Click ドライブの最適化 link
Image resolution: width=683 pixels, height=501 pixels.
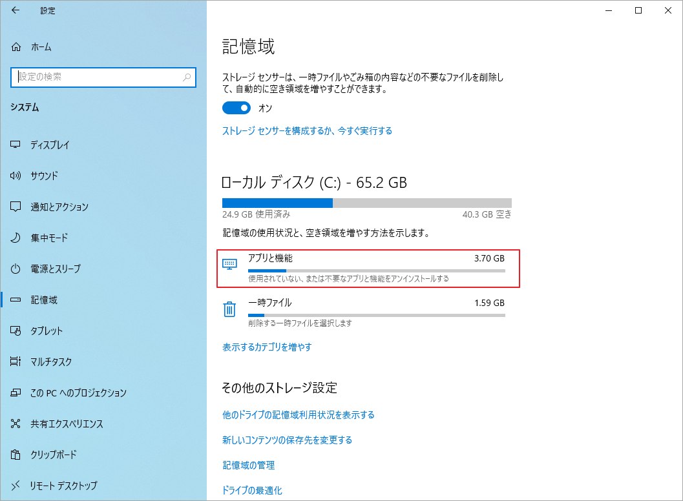(252, 490)
